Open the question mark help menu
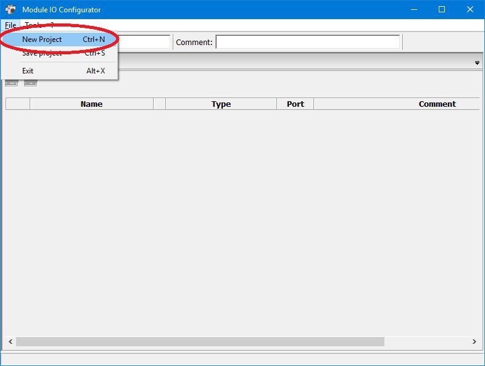Screen dimensions: 485x366 point(52,24)
